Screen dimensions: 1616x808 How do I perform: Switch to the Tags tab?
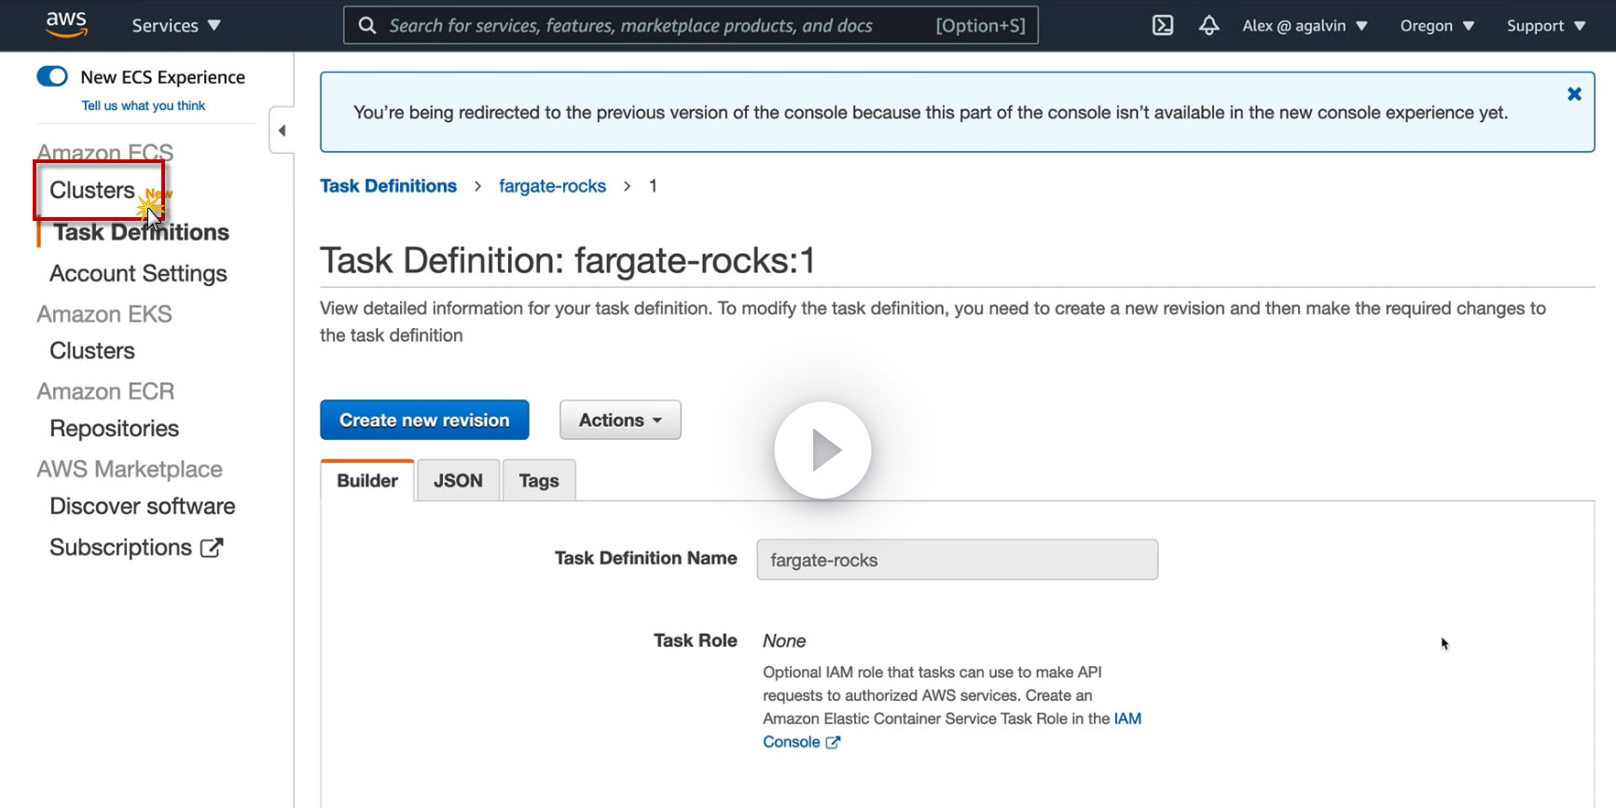point(539,481)
